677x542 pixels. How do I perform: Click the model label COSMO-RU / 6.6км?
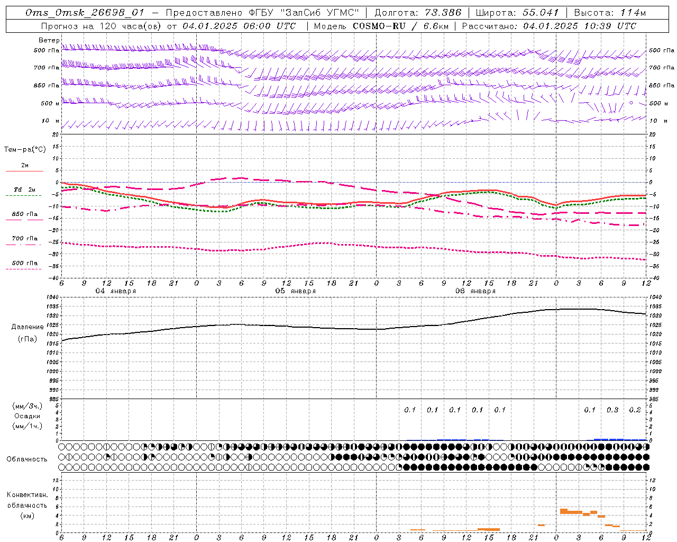point(401,26)
